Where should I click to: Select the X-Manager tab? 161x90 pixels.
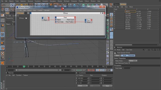[20, 13]
